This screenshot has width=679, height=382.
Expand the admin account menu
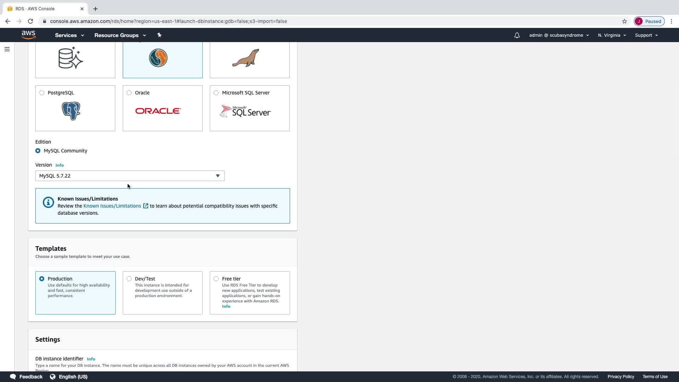pyautogui.click(x=559, y=35)
